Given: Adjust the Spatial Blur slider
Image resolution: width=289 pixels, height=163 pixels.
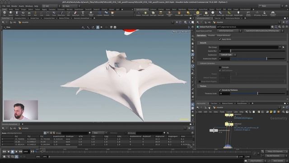Looking at the screenshot, I should (257, 51).
